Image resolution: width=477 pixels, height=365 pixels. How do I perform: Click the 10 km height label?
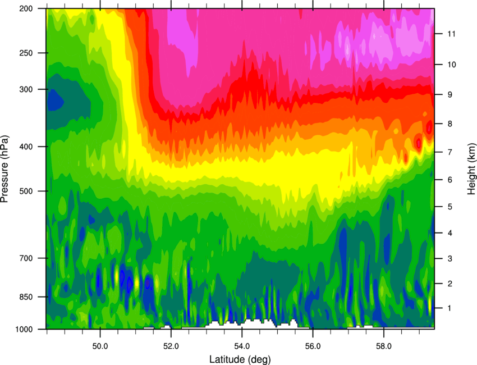pyautogui.click(x=451, y=65)
